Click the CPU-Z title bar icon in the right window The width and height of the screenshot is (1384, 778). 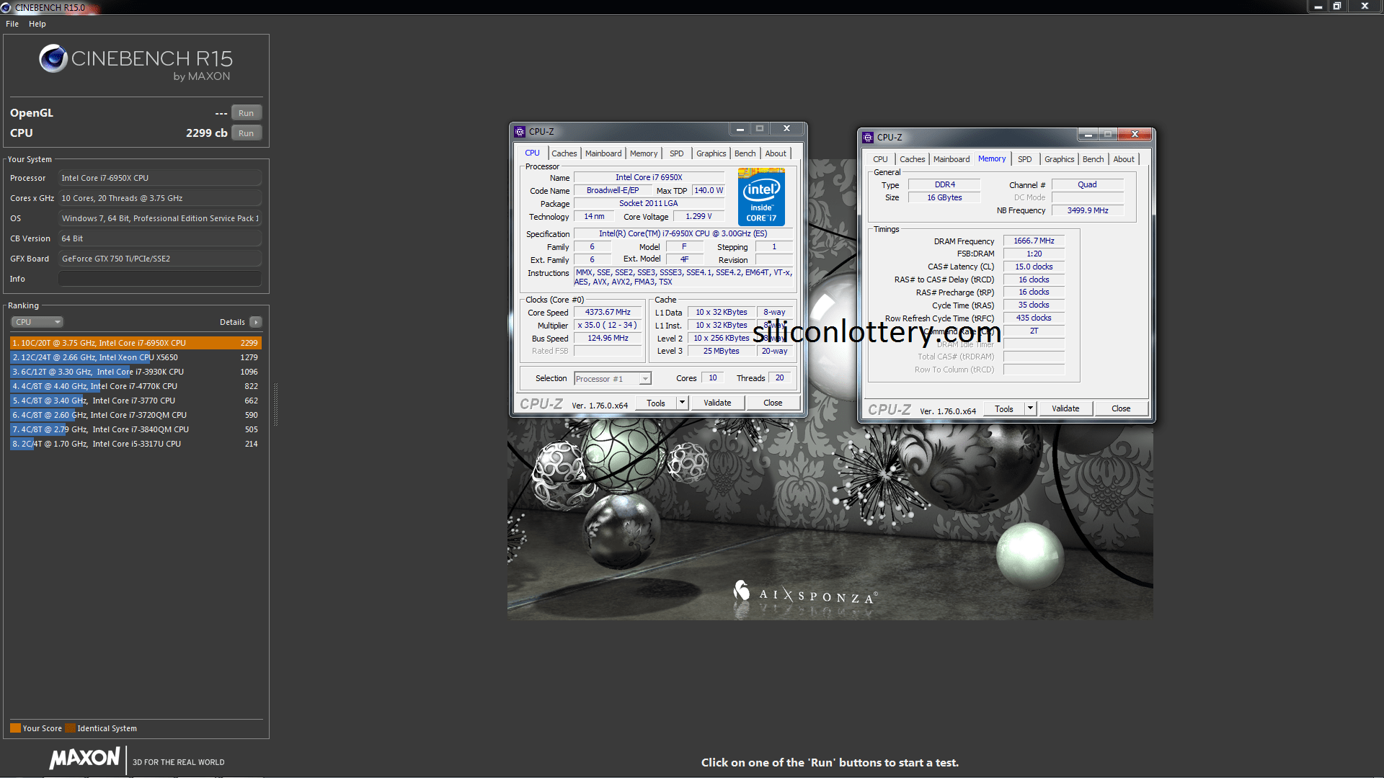point(868,138)
